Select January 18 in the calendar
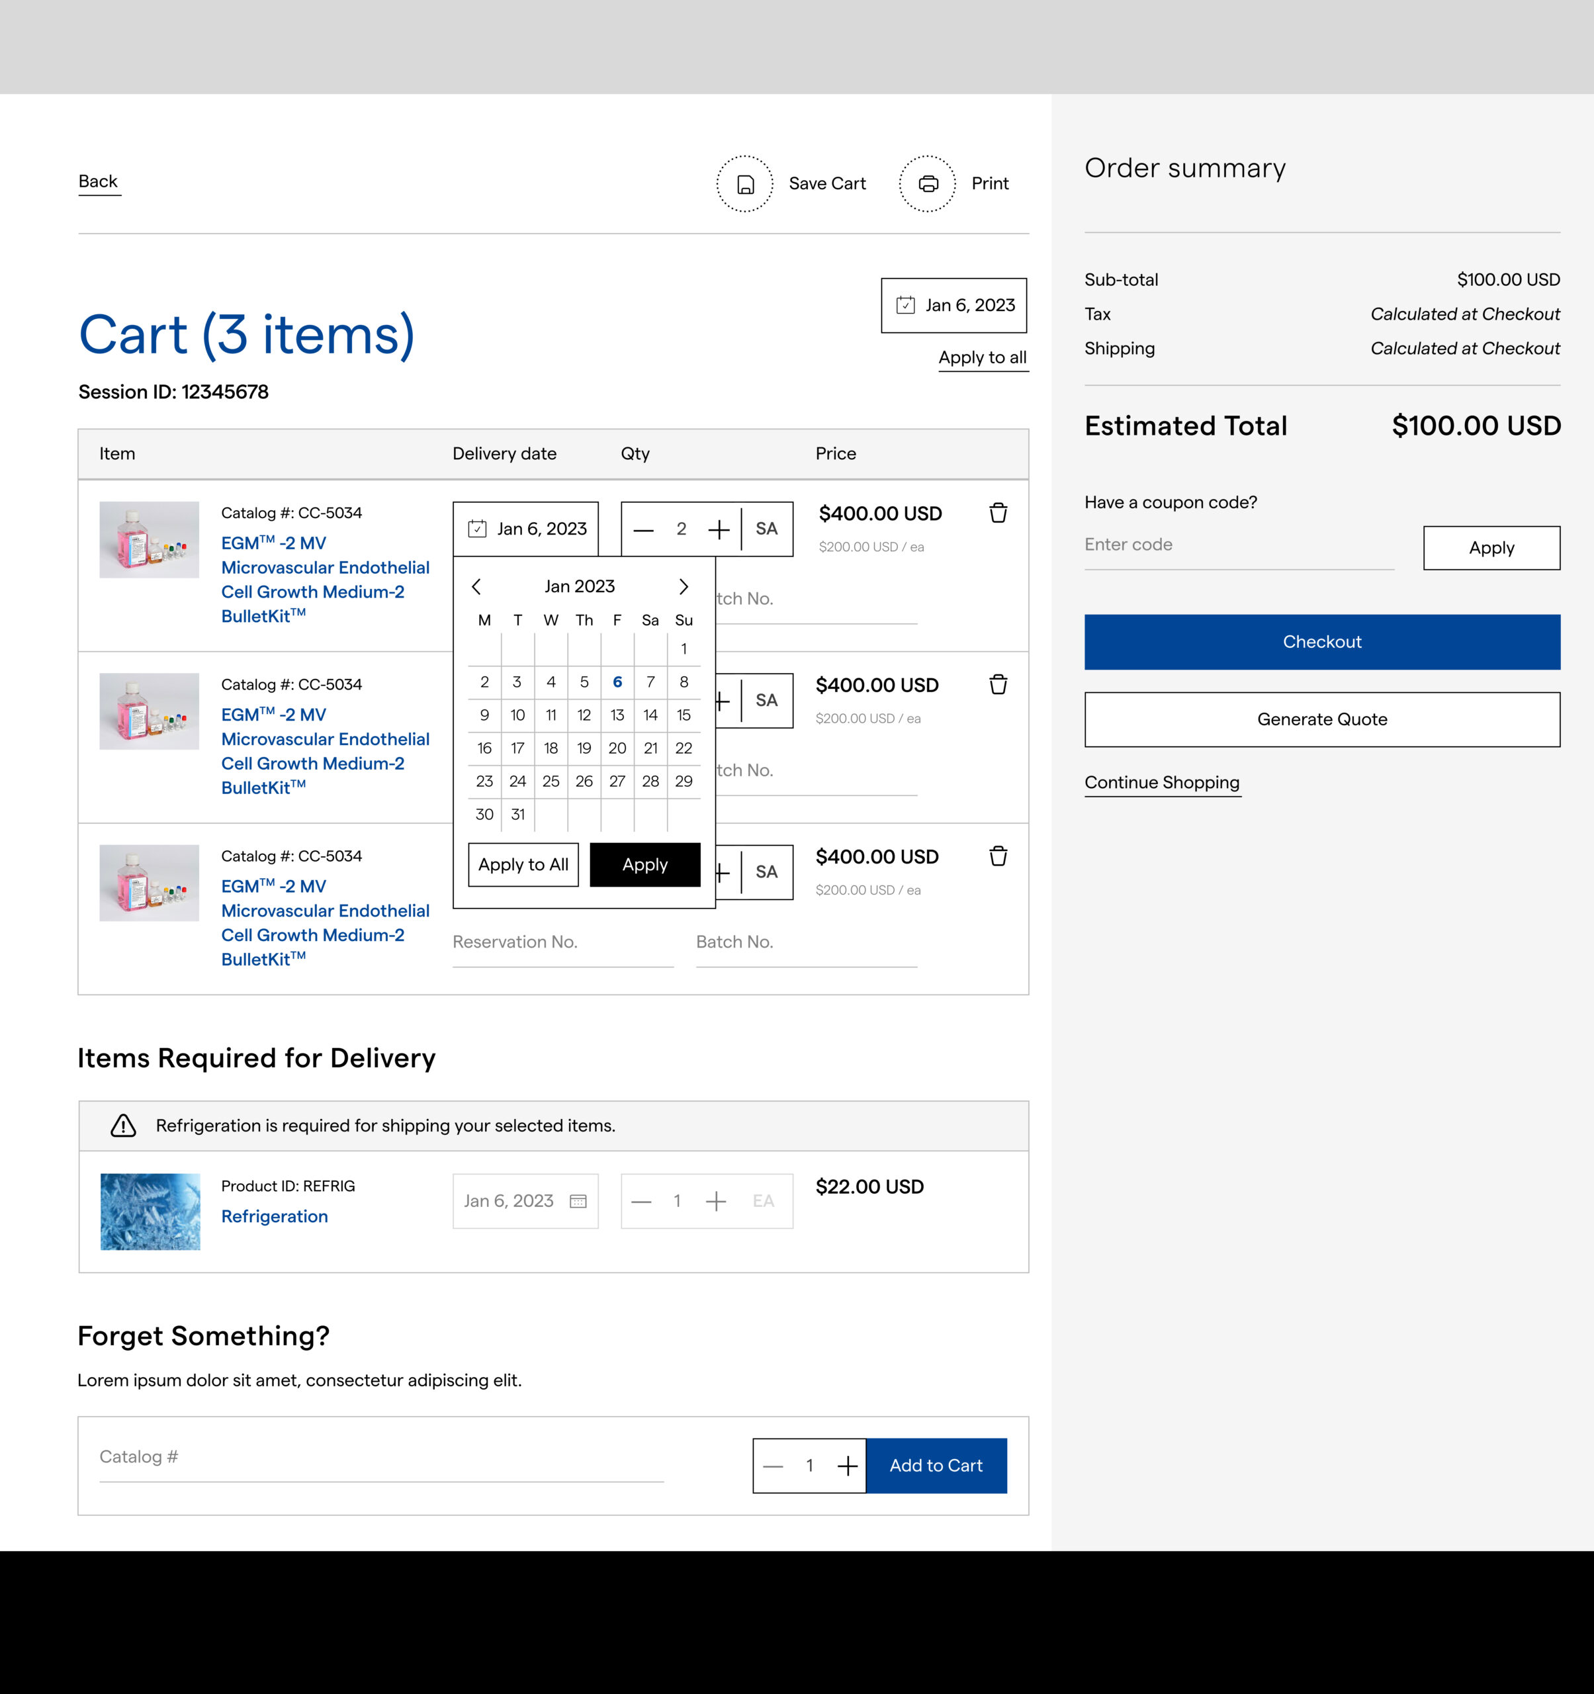This screenshot has height=1694, width=1594. click(x=551, y=748)
